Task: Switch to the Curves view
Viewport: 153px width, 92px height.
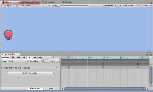Action: 51,88
